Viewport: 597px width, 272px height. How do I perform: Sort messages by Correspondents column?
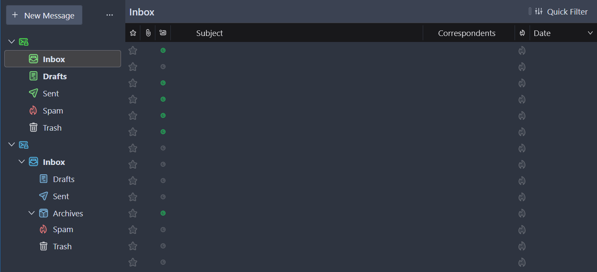pos(467,33)
